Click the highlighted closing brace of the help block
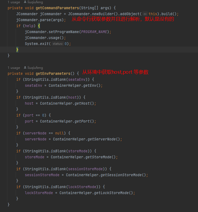This screenshot has width=198, height=212. point(17,50)
